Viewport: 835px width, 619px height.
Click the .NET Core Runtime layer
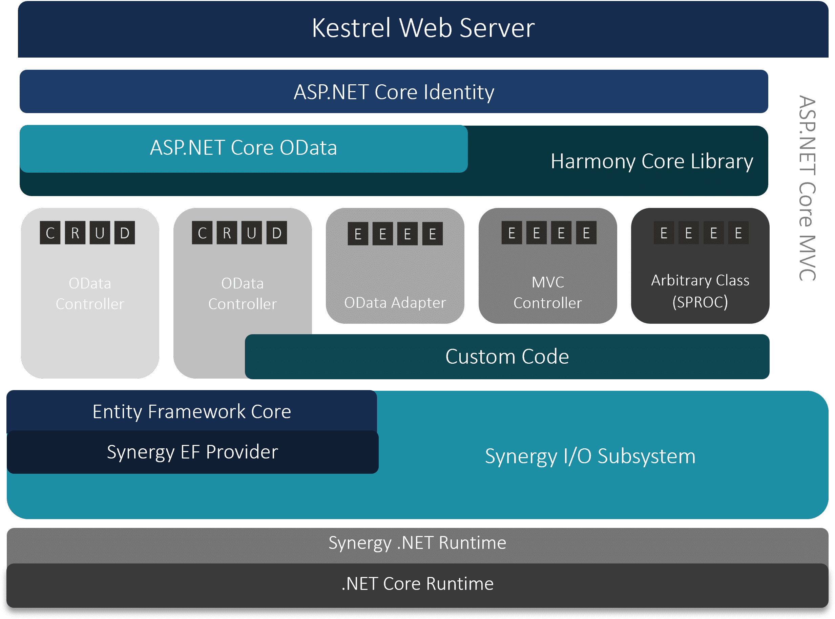(417, 584)
